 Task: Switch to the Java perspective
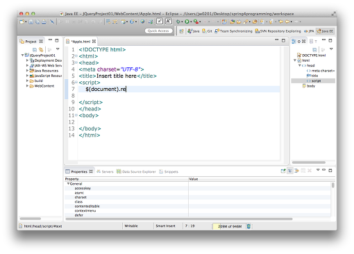pyautogui.click(x=194, y=31)
